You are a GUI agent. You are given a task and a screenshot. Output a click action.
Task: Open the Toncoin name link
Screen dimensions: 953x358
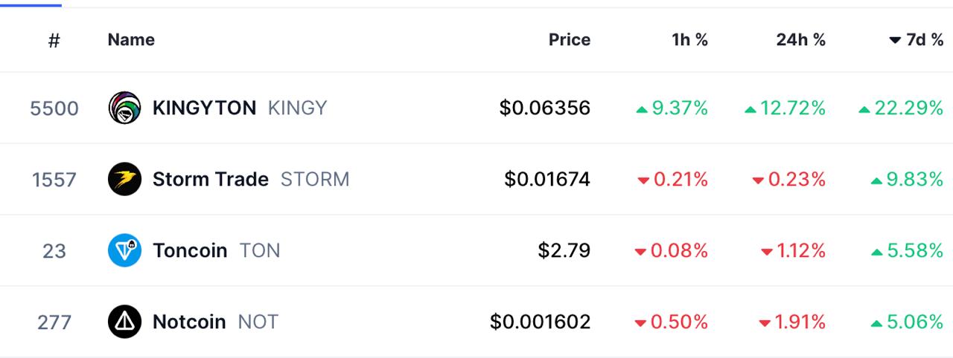point(190,250)
